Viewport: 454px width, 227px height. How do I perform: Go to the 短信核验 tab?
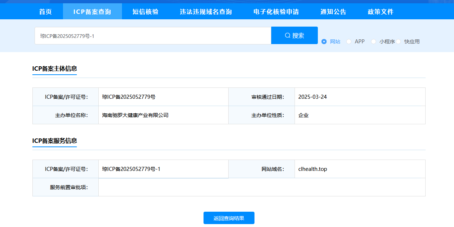tap(145, 12)
